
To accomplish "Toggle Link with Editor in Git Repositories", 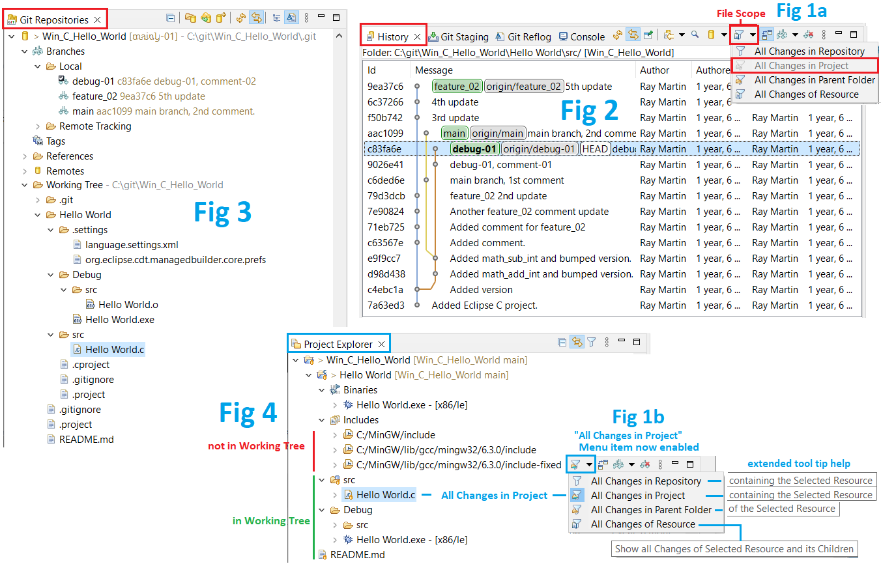I will click(x=256, y=18).
